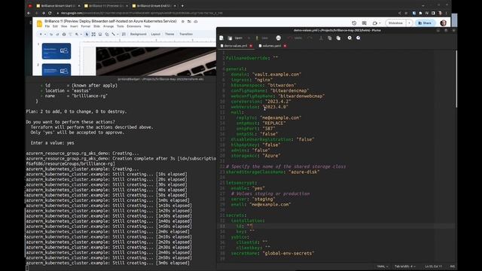Open the Extensions menu in Google Slides

134,26
